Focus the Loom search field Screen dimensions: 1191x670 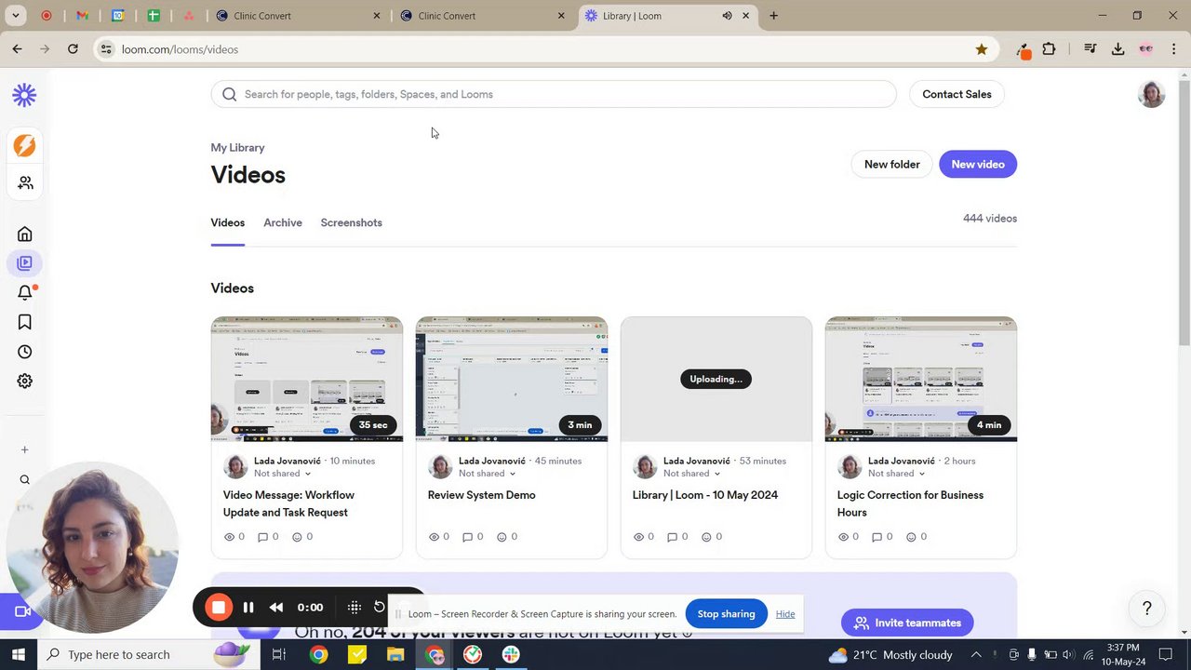554,94
